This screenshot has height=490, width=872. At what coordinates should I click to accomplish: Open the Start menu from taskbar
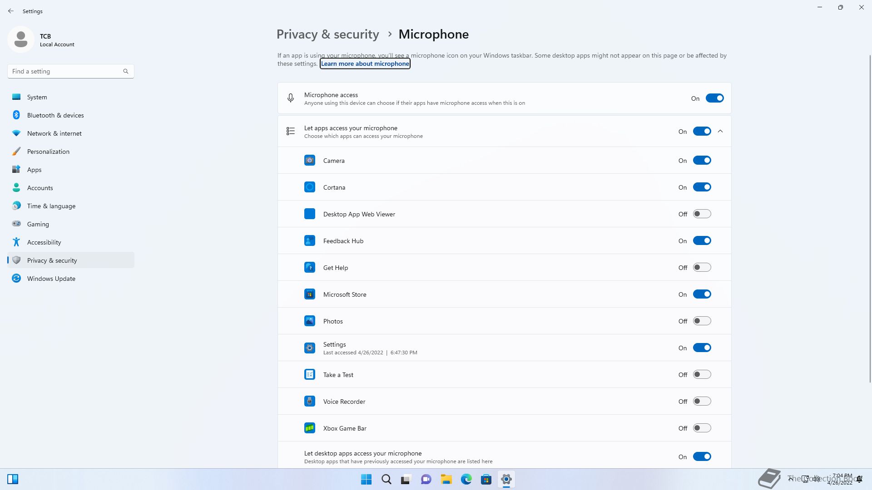click(366, 480)
